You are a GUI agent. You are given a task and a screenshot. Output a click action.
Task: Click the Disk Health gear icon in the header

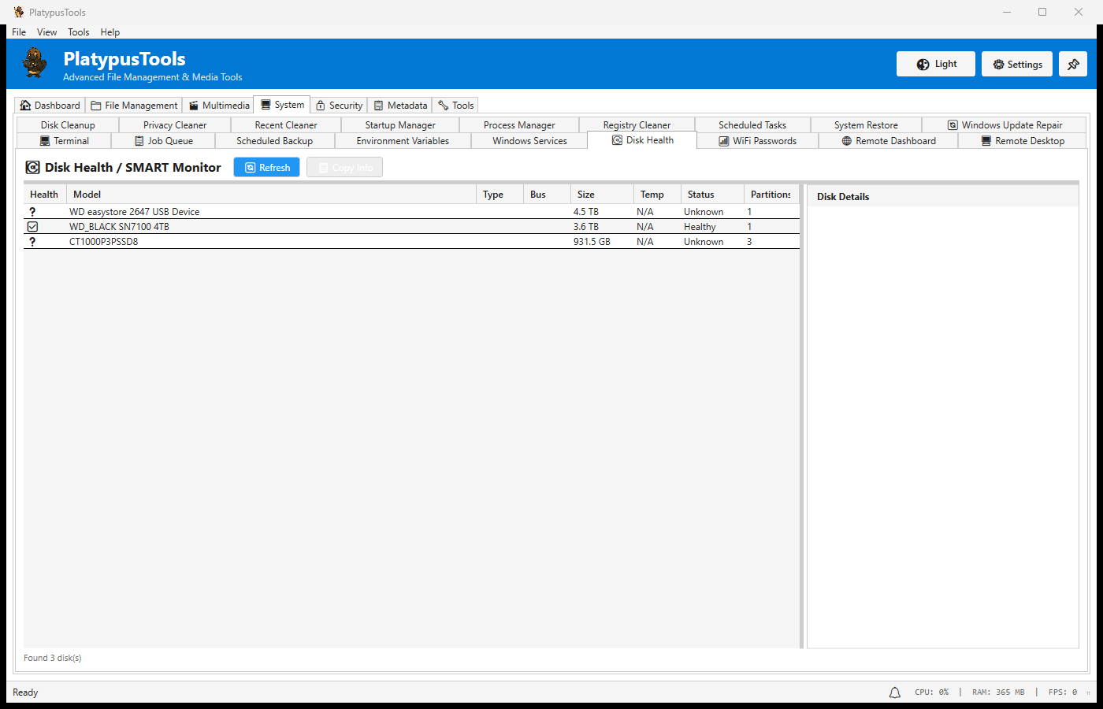(x=32, y=167)
